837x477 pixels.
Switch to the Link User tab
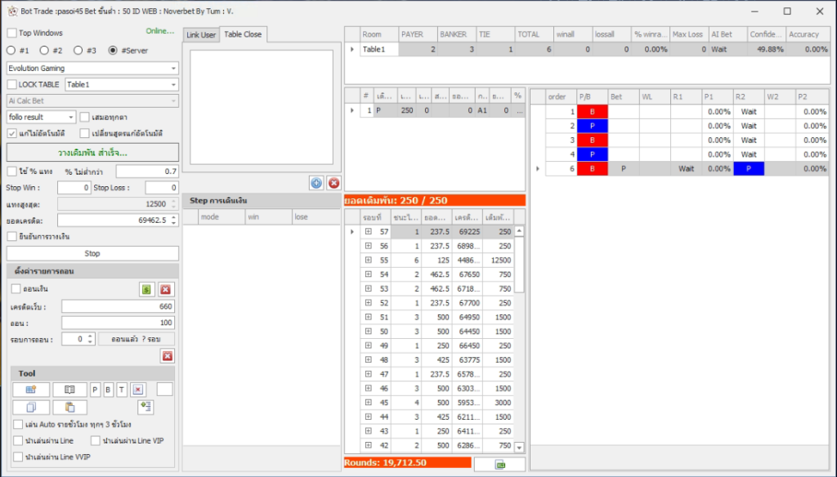click(x=201, y=34)
